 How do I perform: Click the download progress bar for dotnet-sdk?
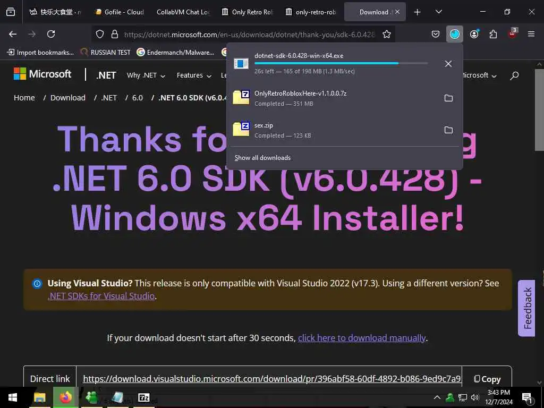pos(341,64)
